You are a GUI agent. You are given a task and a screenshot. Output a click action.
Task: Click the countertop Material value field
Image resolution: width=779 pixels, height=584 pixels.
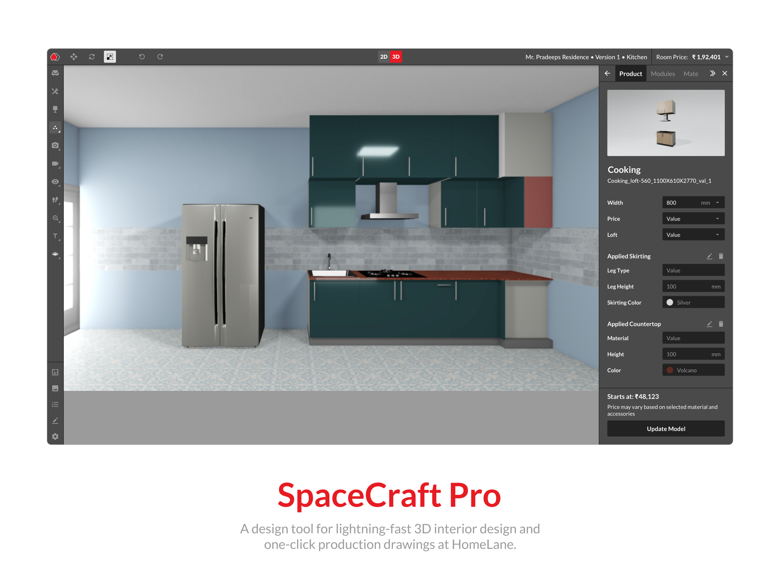693,338
